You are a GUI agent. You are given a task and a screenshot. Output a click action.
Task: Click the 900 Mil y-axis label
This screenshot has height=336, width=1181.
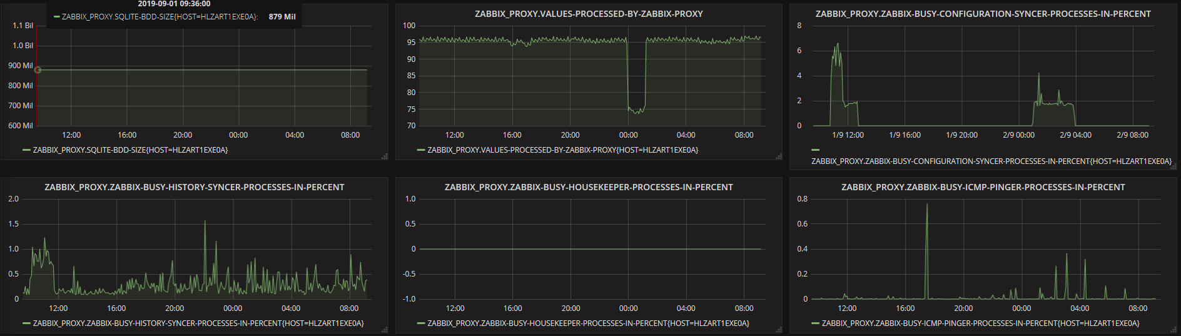point(21,66)
